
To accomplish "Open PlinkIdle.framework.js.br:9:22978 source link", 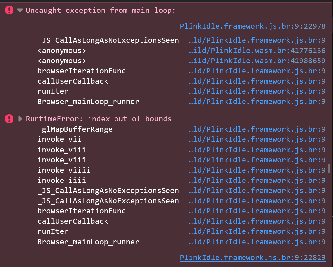I will click(x=252, y=26).
